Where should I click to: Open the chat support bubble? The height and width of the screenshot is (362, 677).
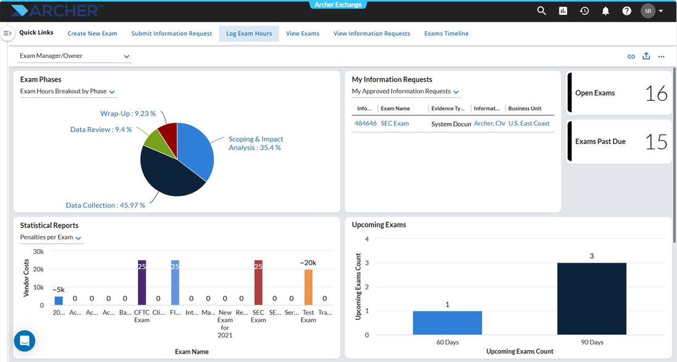25,341
